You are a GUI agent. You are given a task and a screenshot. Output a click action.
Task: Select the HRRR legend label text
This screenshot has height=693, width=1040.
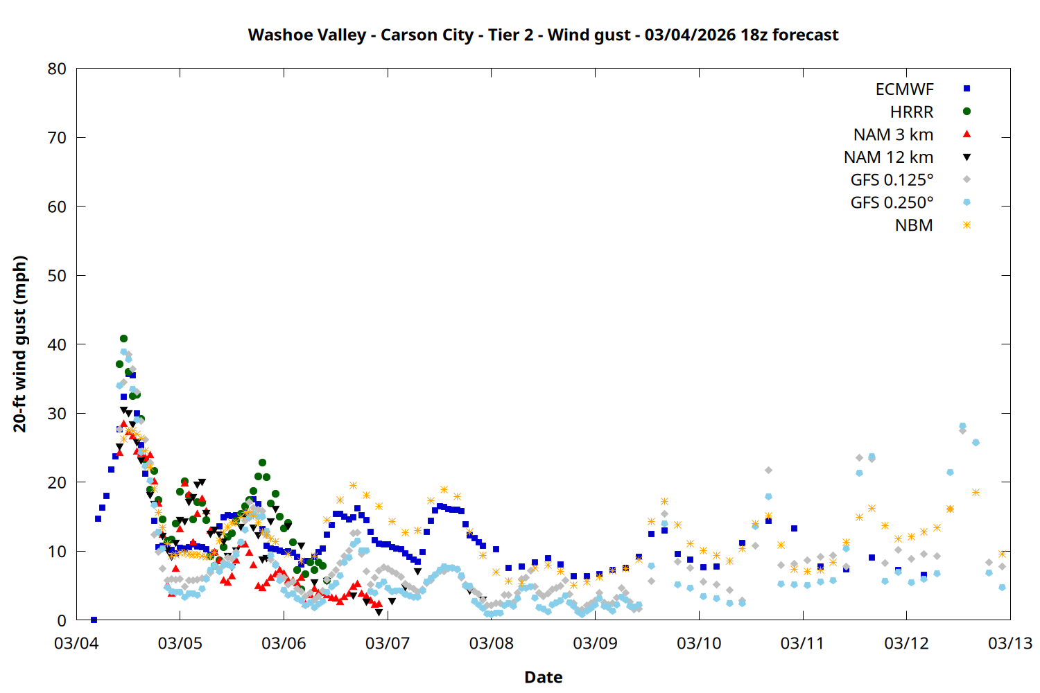tap(912, 112)
